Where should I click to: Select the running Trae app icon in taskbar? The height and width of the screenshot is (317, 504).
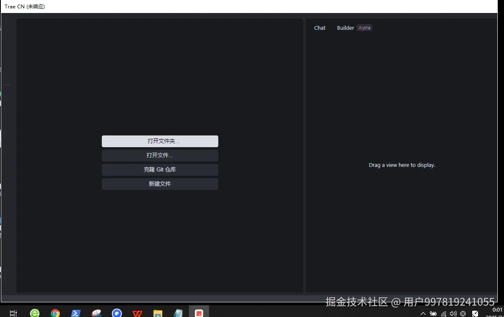199,312
